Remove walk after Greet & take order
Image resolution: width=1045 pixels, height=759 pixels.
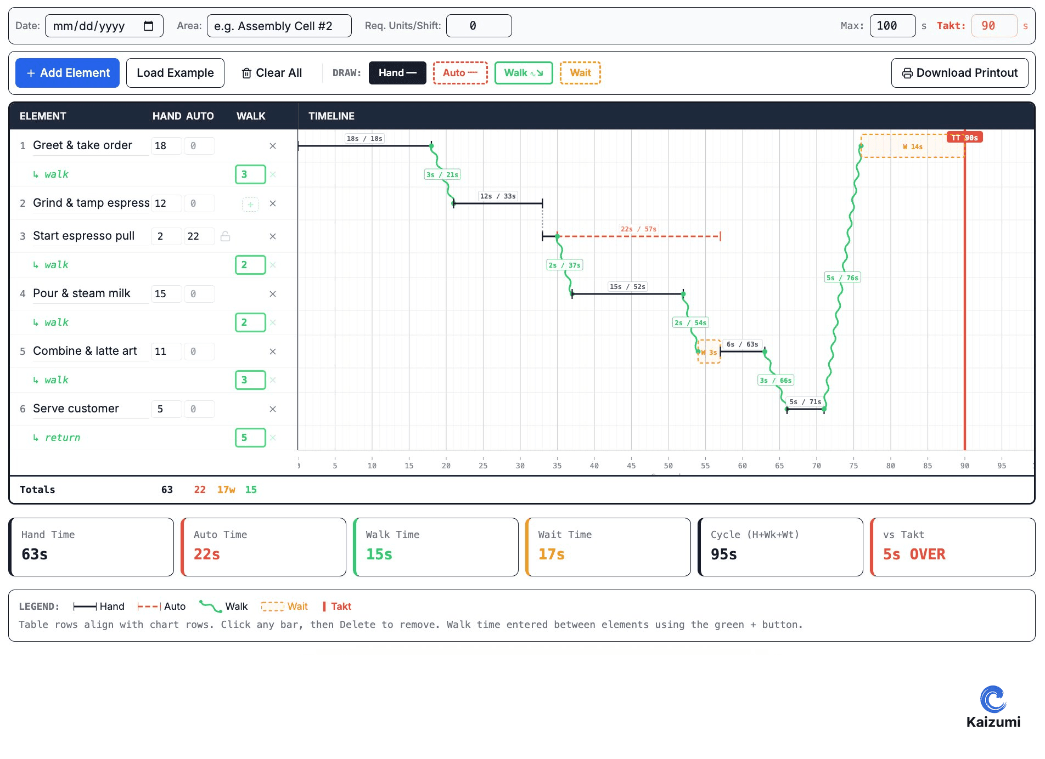273,174
